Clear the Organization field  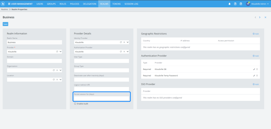point(57,70)
